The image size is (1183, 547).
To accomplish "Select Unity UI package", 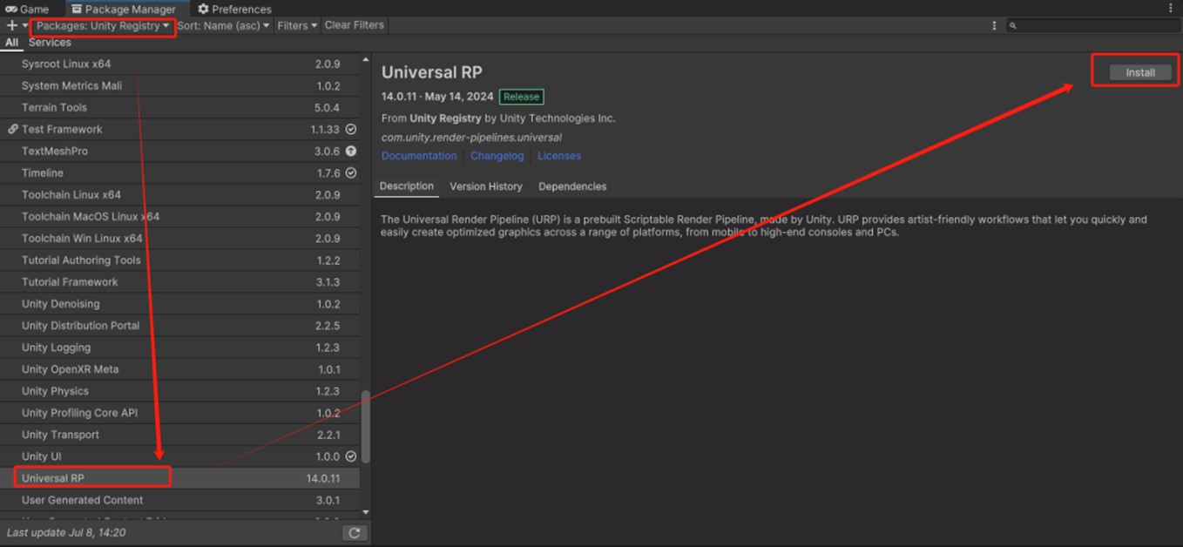I will click(180, 456).
